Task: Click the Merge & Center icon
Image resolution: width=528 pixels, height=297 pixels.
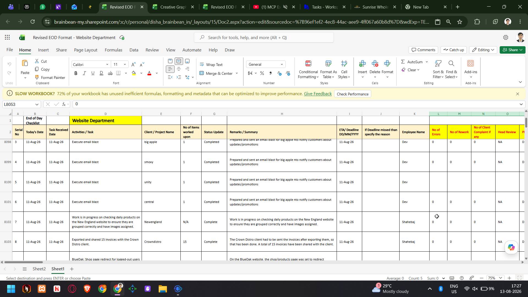Action: pos(202,73)
